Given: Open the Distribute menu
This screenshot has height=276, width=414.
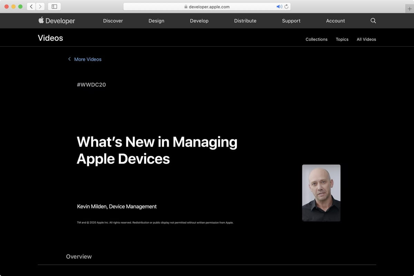Looking at the screenshot, I should click(245, 21).
